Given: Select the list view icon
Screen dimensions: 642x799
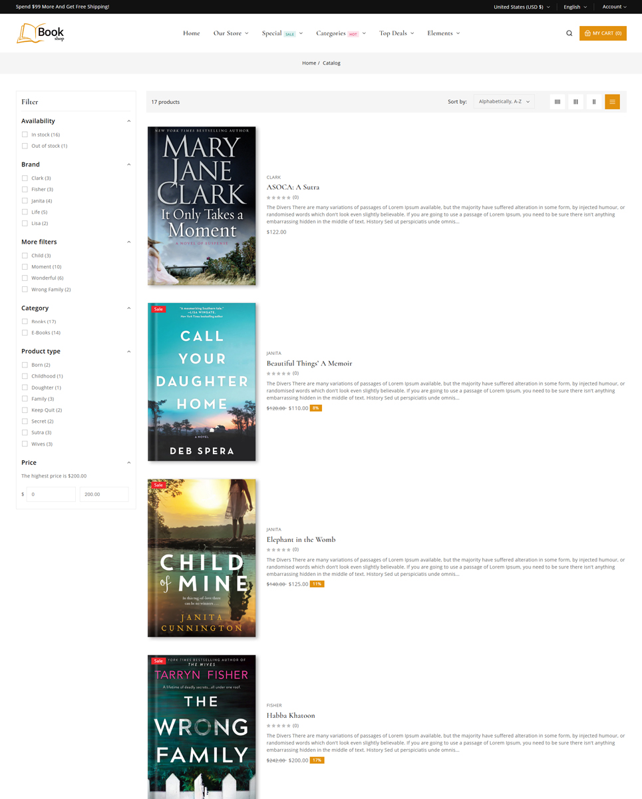Looking at the screenshot, I should 612,102.
